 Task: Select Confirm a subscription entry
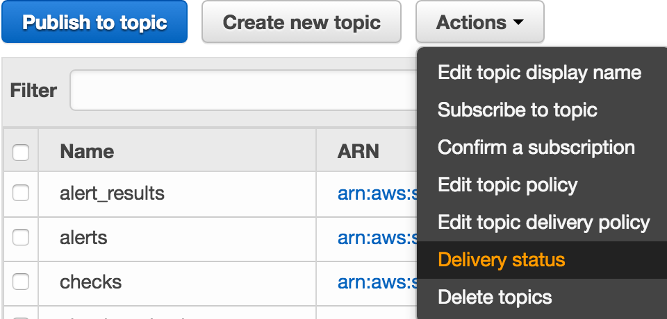(x=536, y=148)
